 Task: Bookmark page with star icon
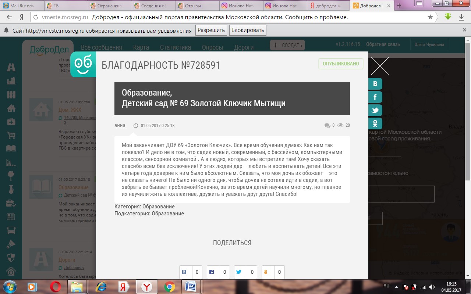[430, 17]
